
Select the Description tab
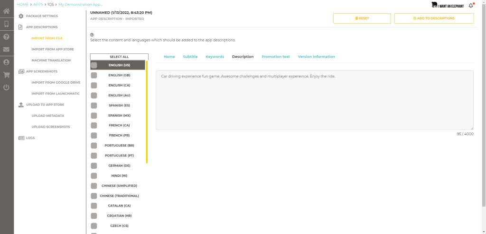pyautogui.click(x=243, y=57)
